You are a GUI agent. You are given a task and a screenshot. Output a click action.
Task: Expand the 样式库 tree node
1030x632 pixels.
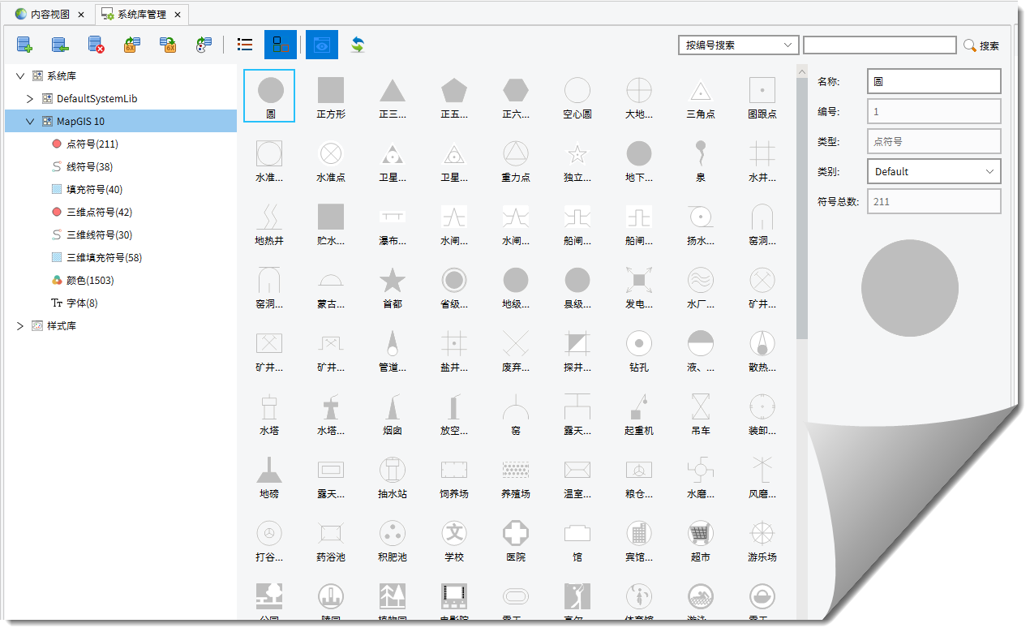20,326
